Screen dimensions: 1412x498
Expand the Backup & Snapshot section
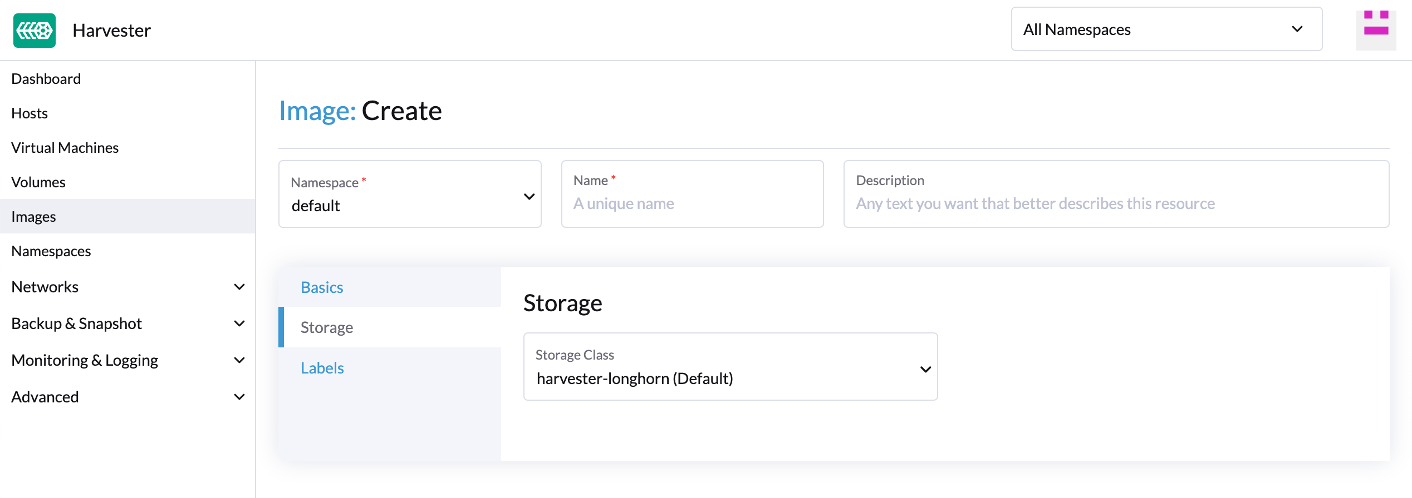click(239, 323)
